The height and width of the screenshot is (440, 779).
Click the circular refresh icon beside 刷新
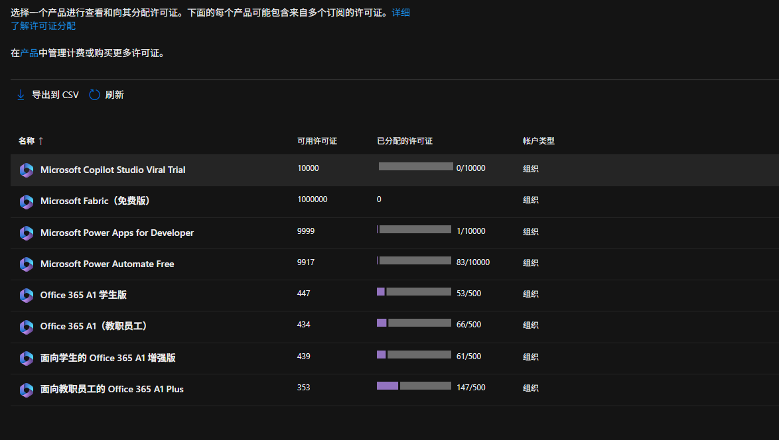pyautogui.click(x=94, y=95)
